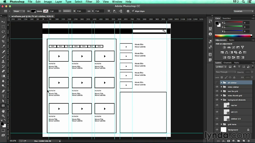
Task: Select the Path Selection tool
Action: tap(3, 101)
